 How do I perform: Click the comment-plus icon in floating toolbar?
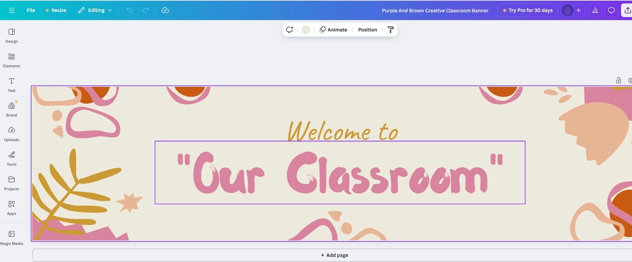[x=290, y=30]
